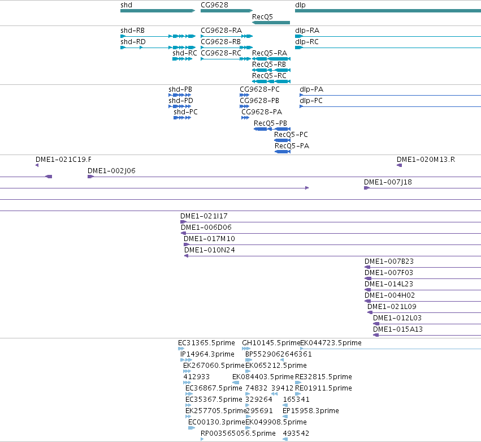Click the EK267060.5prime EST label
Image resolution: width=481 pixels, height=442 pixels.
pyautogui.click(x=214, y=366)
